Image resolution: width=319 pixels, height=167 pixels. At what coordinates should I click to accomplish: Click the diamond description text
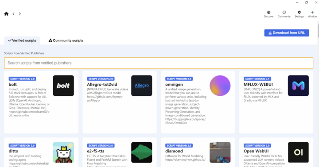(185, 158)
